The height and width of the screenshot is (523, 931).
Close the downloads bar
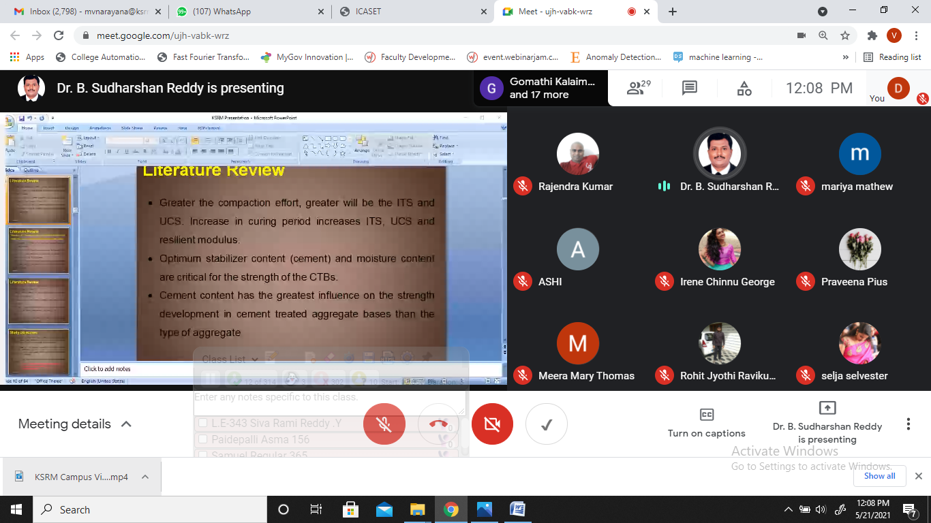tap(918, 476)
